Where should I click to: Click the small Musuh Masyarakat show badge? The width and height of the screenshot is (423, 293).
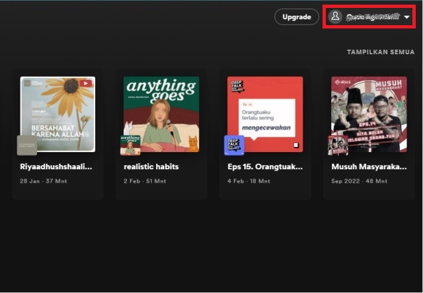click(338, 146)
